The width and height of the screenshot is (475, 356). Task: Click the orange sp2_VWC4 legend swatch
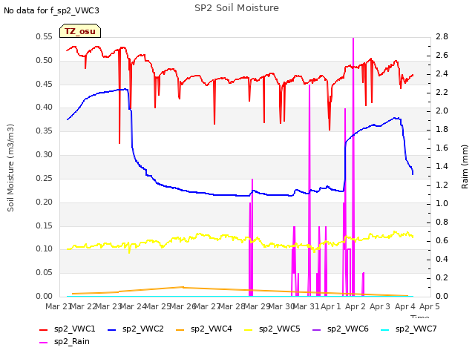click(x=180, y=329)
